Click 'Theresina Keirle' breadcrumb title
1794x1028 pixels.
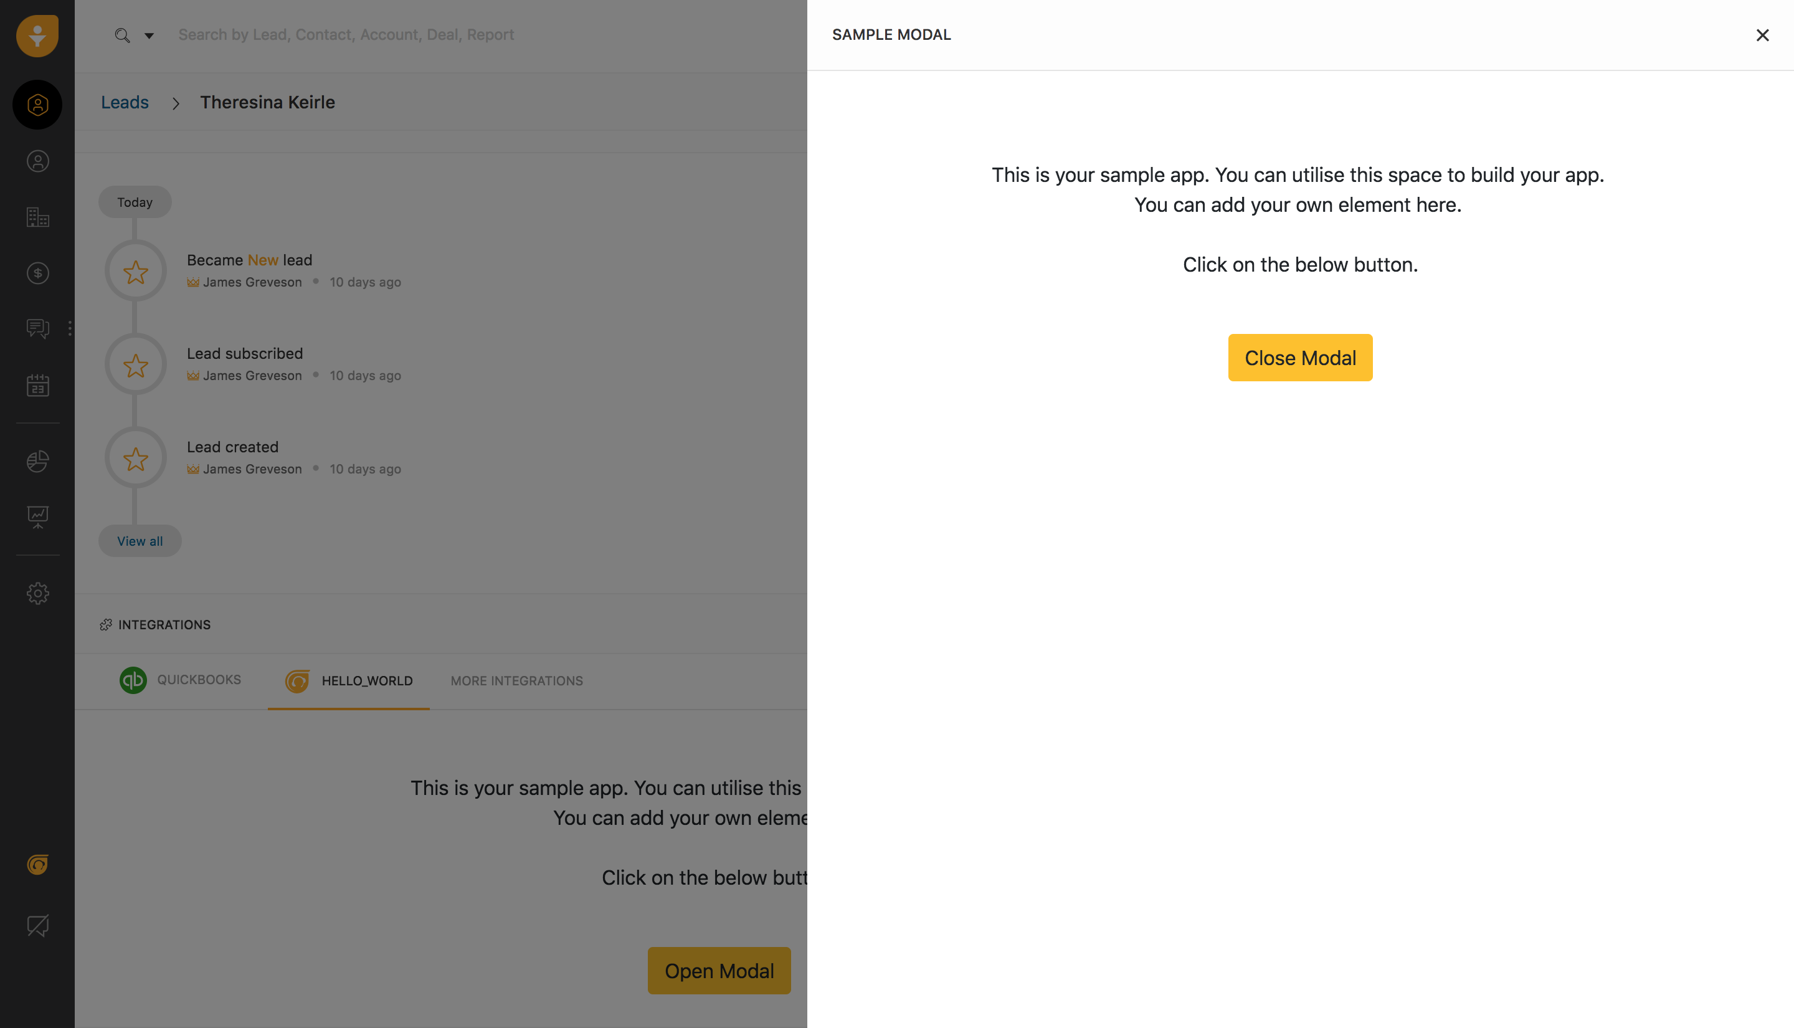(x=267, y=102)
